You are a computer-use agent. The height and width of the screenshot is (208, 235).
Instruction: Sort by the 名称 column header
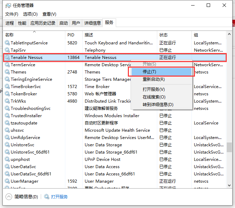click(x=34, y=35)
